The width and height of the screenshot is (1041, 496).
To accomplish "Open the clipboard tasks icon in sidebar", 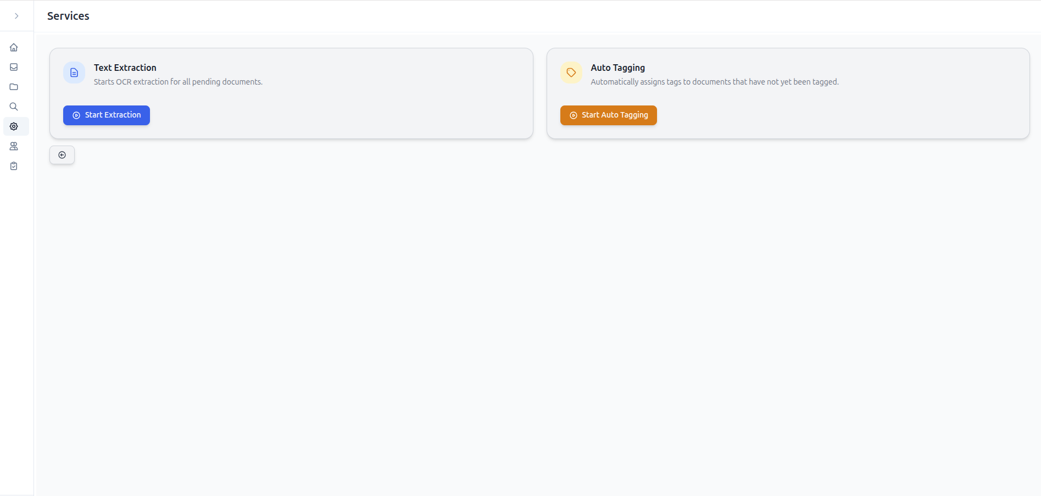I will pyautogui.click(x=14, y=166).
